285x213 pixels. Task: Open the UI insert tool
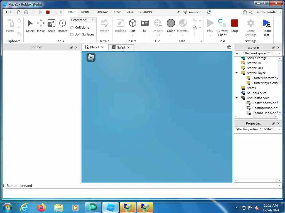pos(144,26)
